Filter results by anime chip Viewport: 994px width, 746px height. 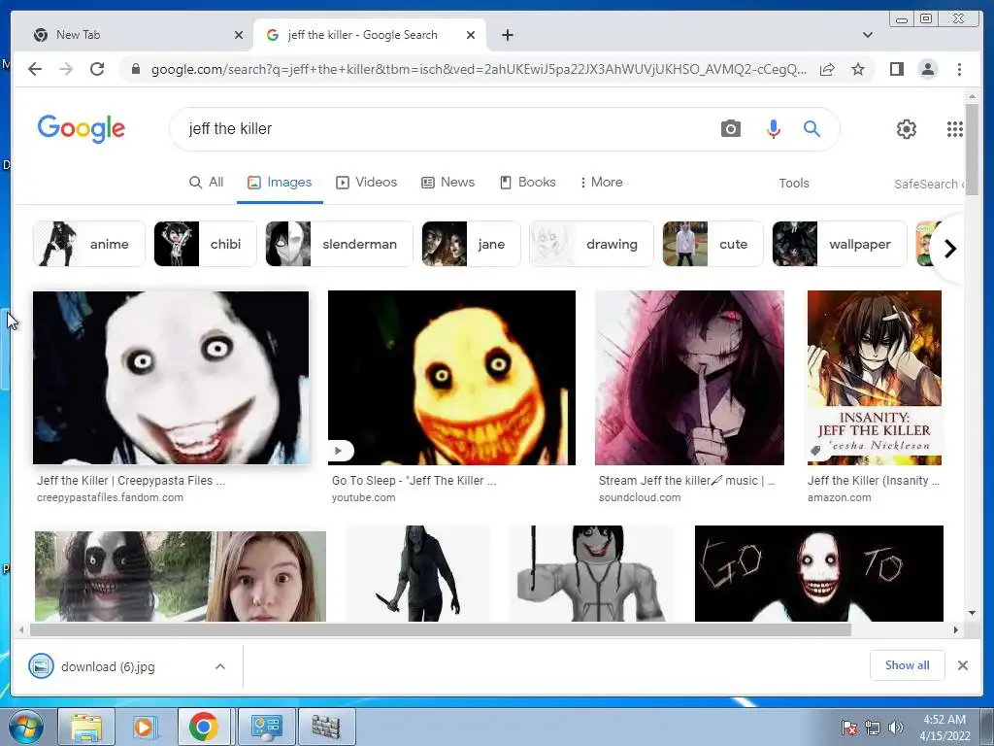tap(88, 244)
